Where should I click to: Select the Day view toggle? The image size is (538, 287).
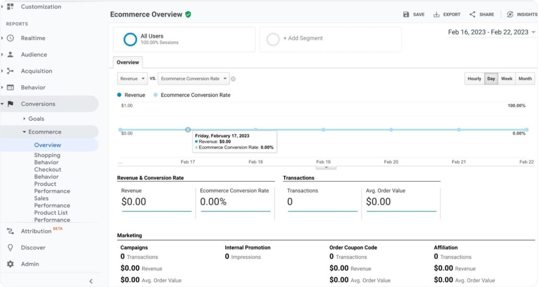[x=491, y=79]
